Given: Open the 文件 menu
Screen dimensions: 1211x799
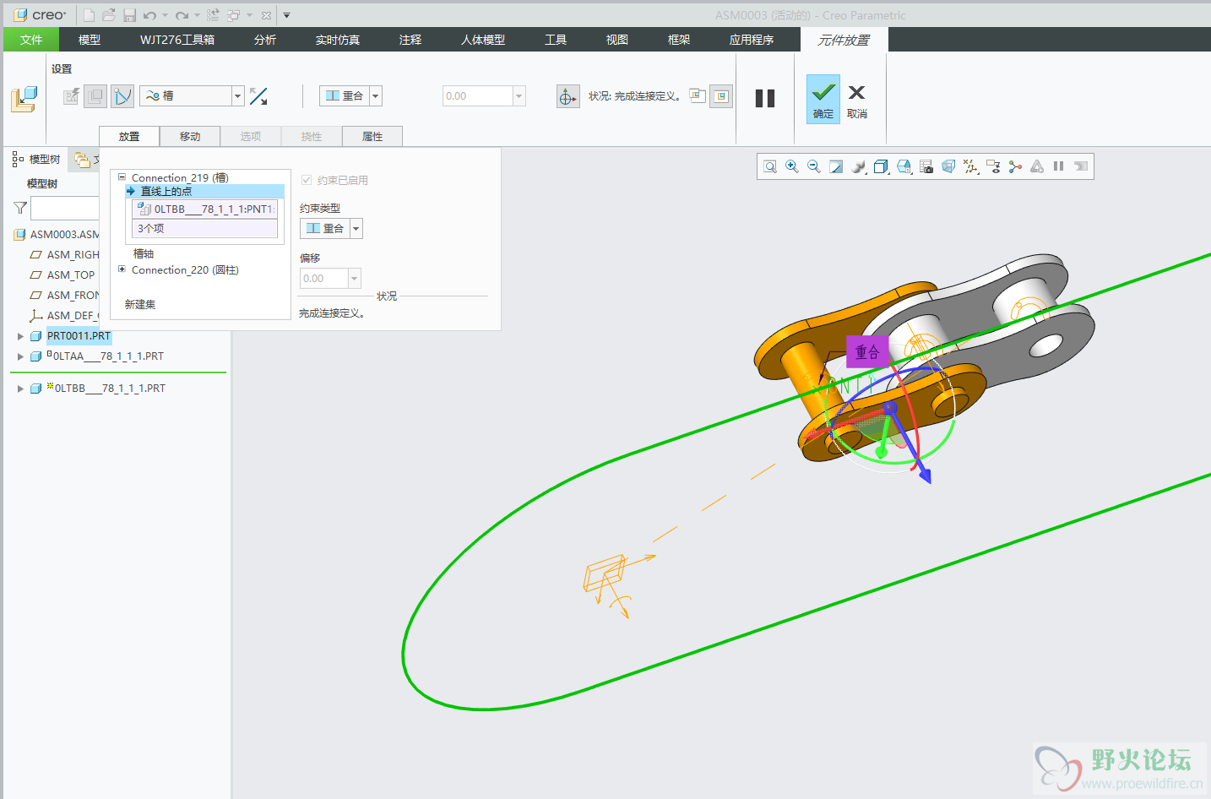Looking at the screenshot, I should [x=31, y=40].
